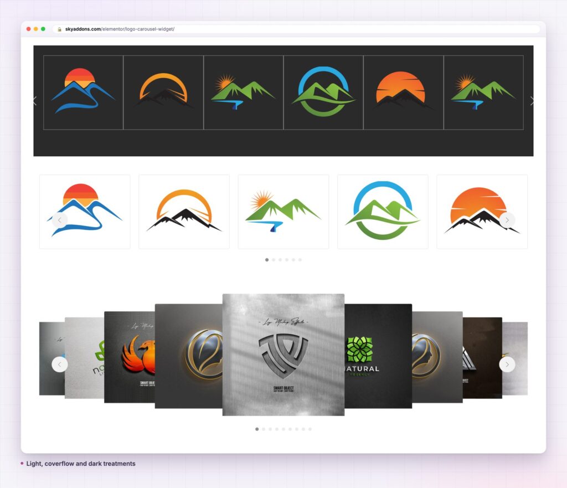Select second pagination dot under the coverflow carousel
Screen dimensions: 567x488
click(x=264, y=429)
